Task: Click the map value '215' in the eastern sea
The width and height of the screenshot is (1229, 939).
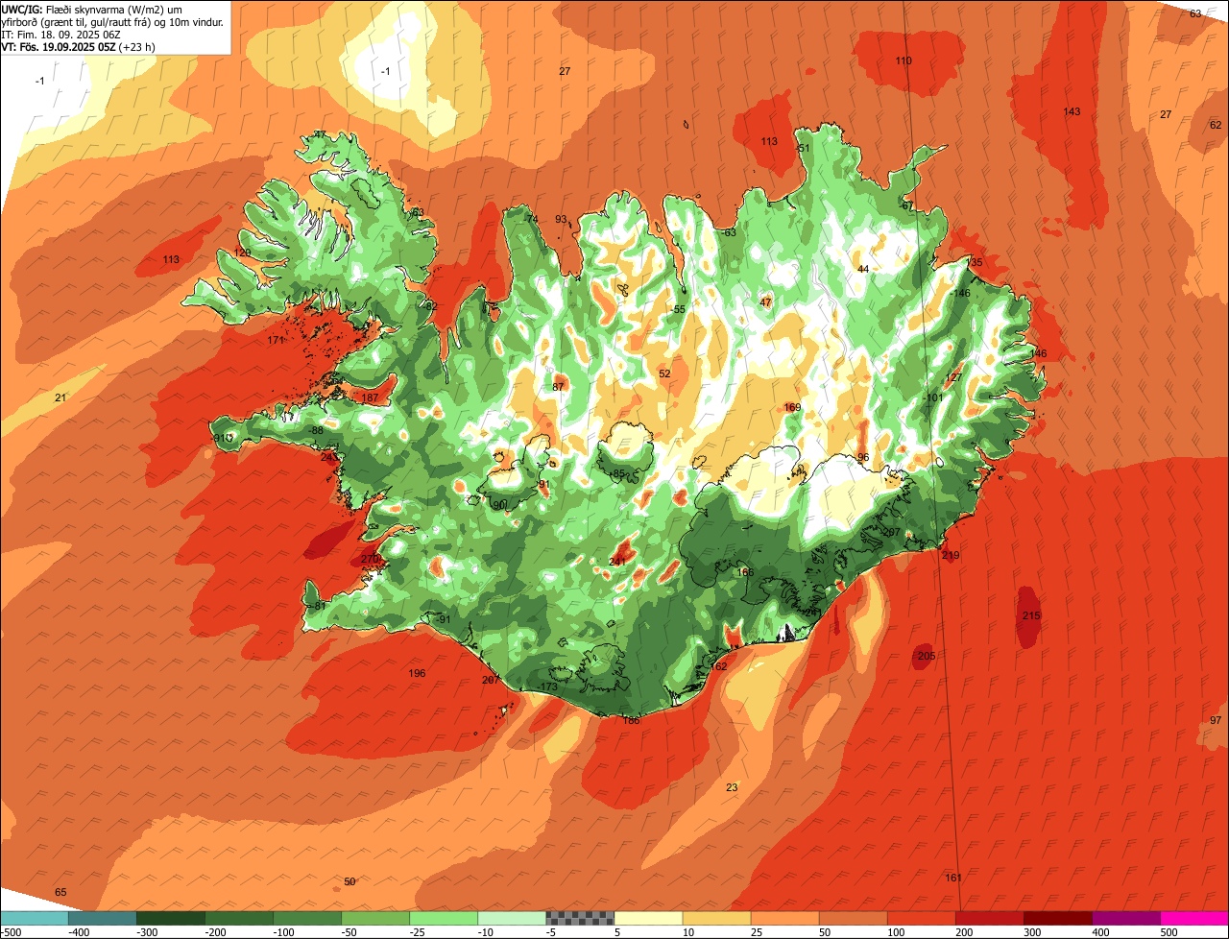Action: [x=1031, y=615]
